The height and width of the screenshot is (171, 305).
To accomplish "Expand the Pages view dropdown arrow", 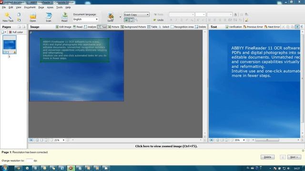I will coord(5,32).
